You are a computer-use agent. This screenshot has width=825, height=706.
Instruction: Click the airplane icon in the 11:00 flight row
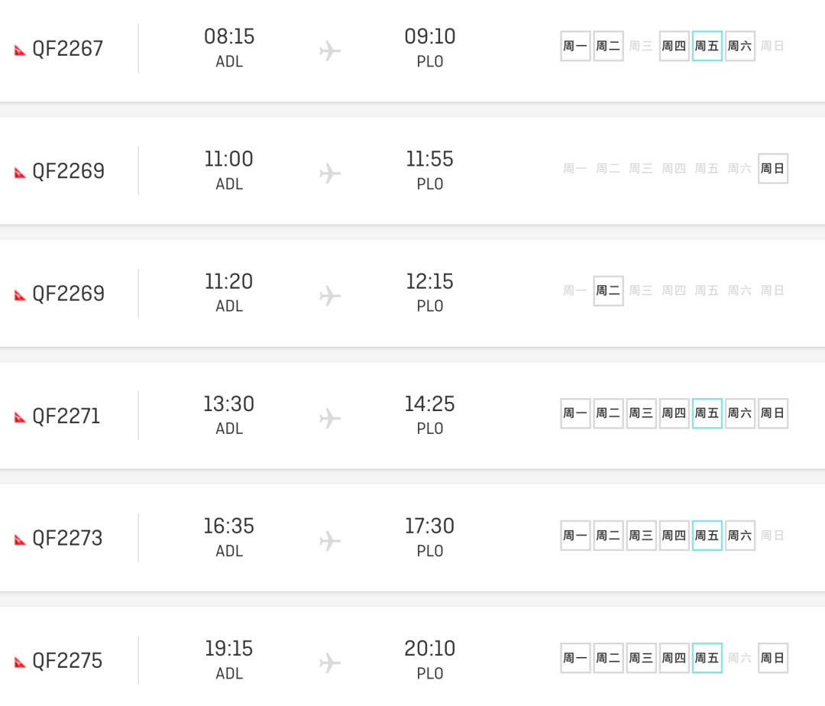pos(330,173)
